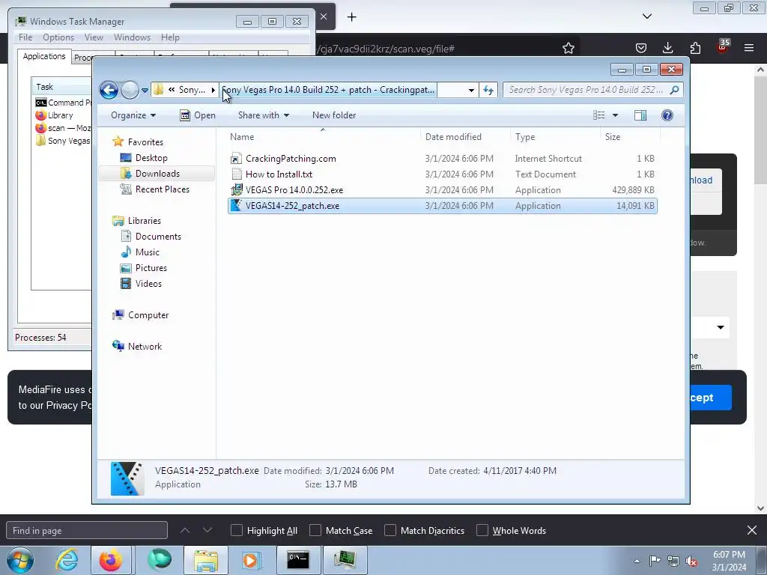Viewport: 767px width, 575px height.
Task: Open Firefox hamburger application menu
Action: pos(749,48)
